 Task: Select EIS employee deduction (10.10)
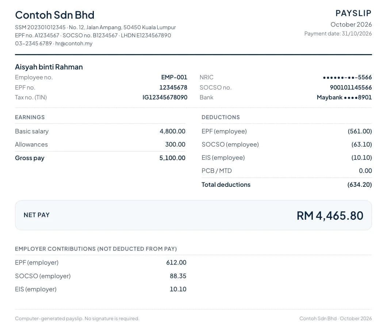coord(361,158)
